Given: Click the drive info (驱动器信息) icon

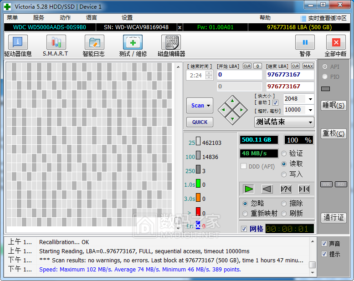Looking at the screenshot, I should 18,43.
